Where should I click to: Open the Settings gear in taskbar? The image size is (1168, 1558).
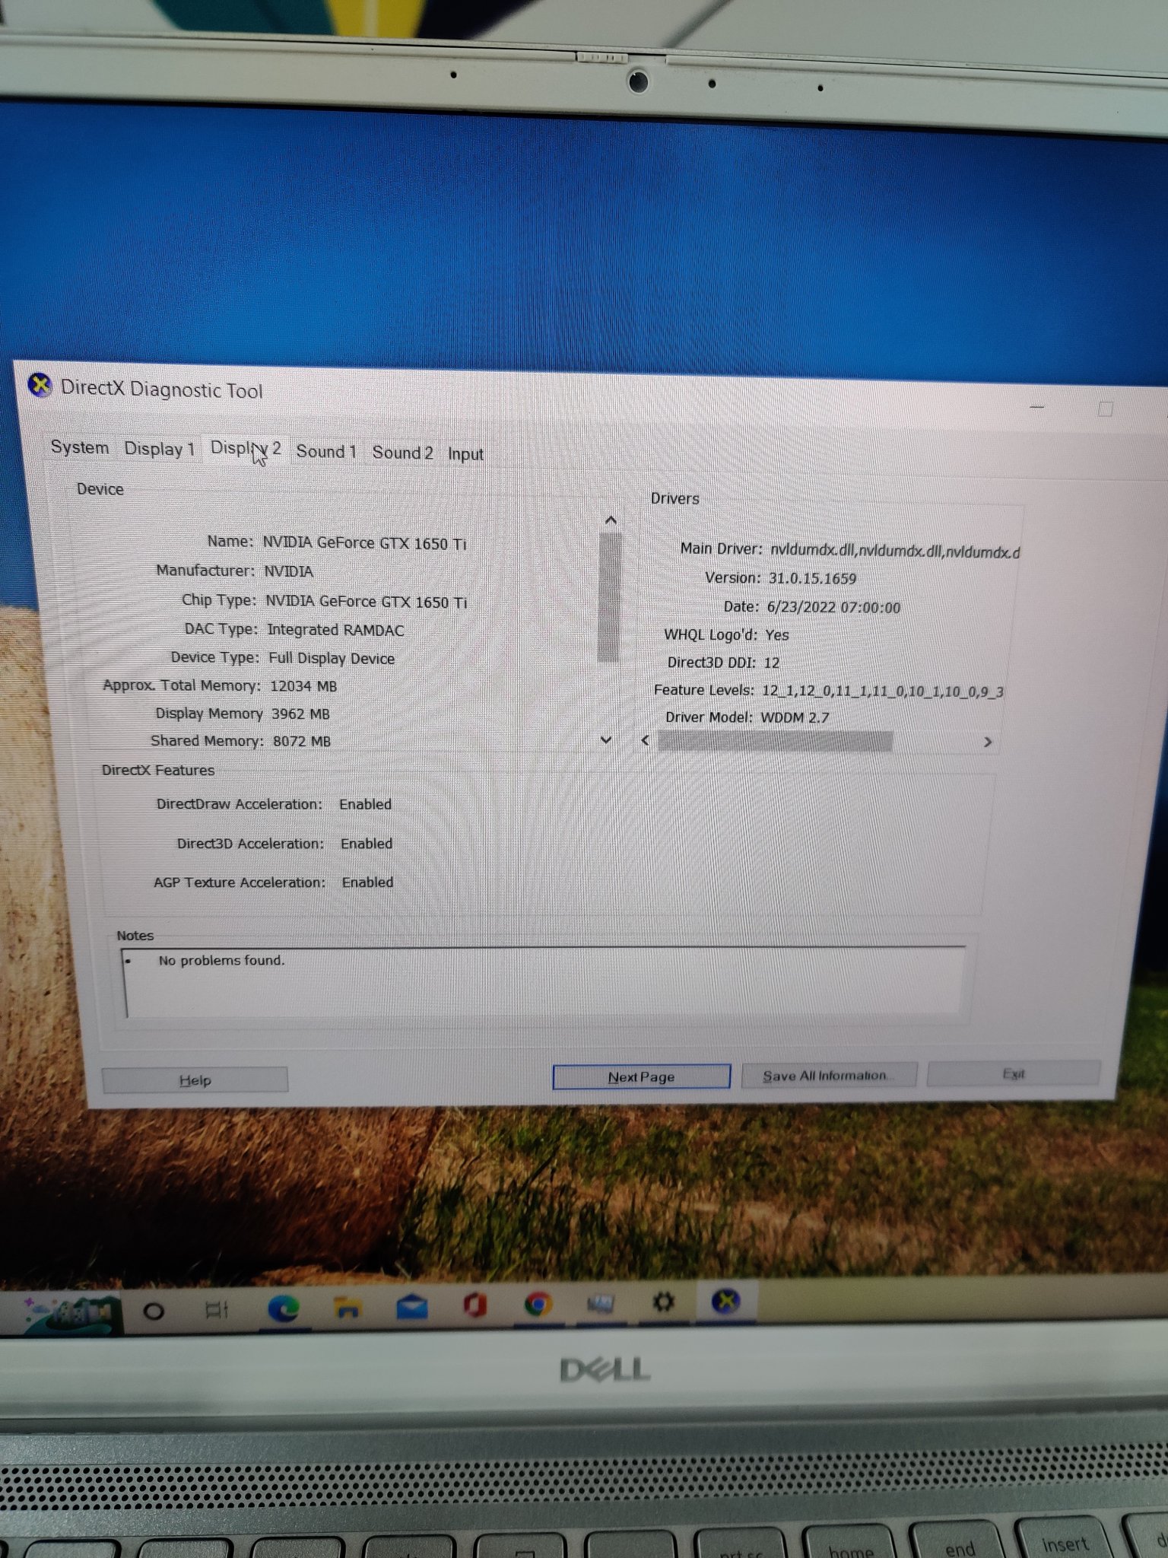663,1302
